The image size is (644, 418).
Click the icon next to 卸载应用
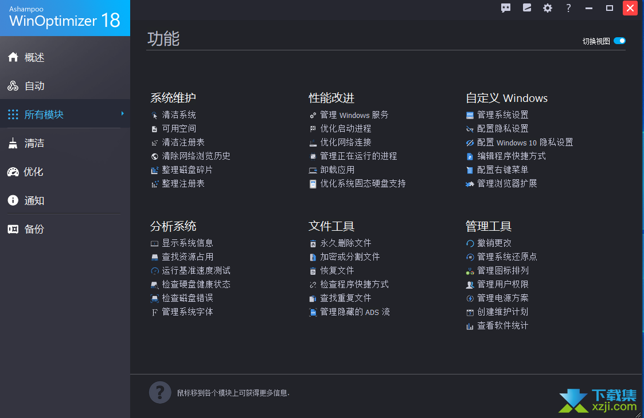[x=313, y=170]
